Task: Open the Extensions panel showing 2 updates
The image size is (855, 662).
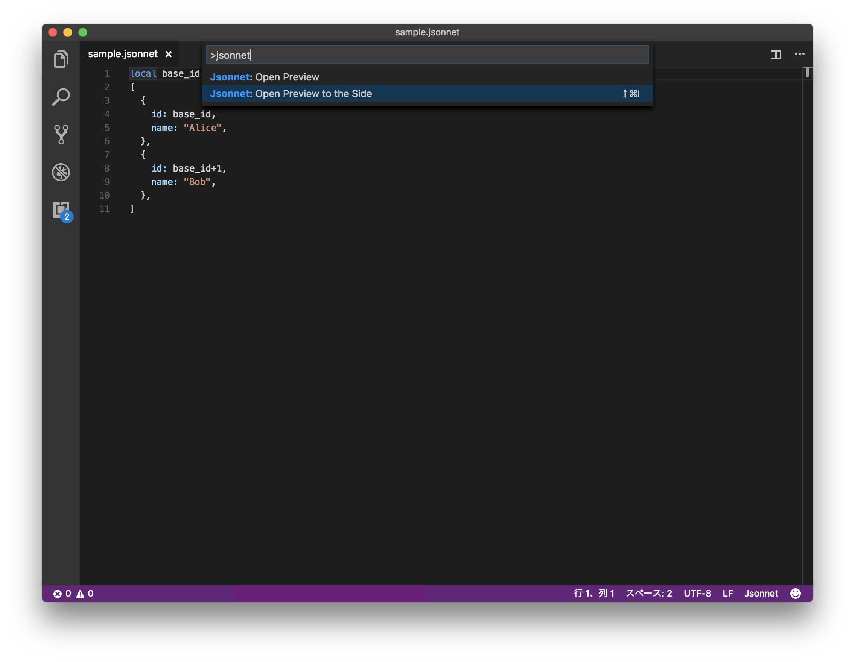Action: click(x=61, y=210)
